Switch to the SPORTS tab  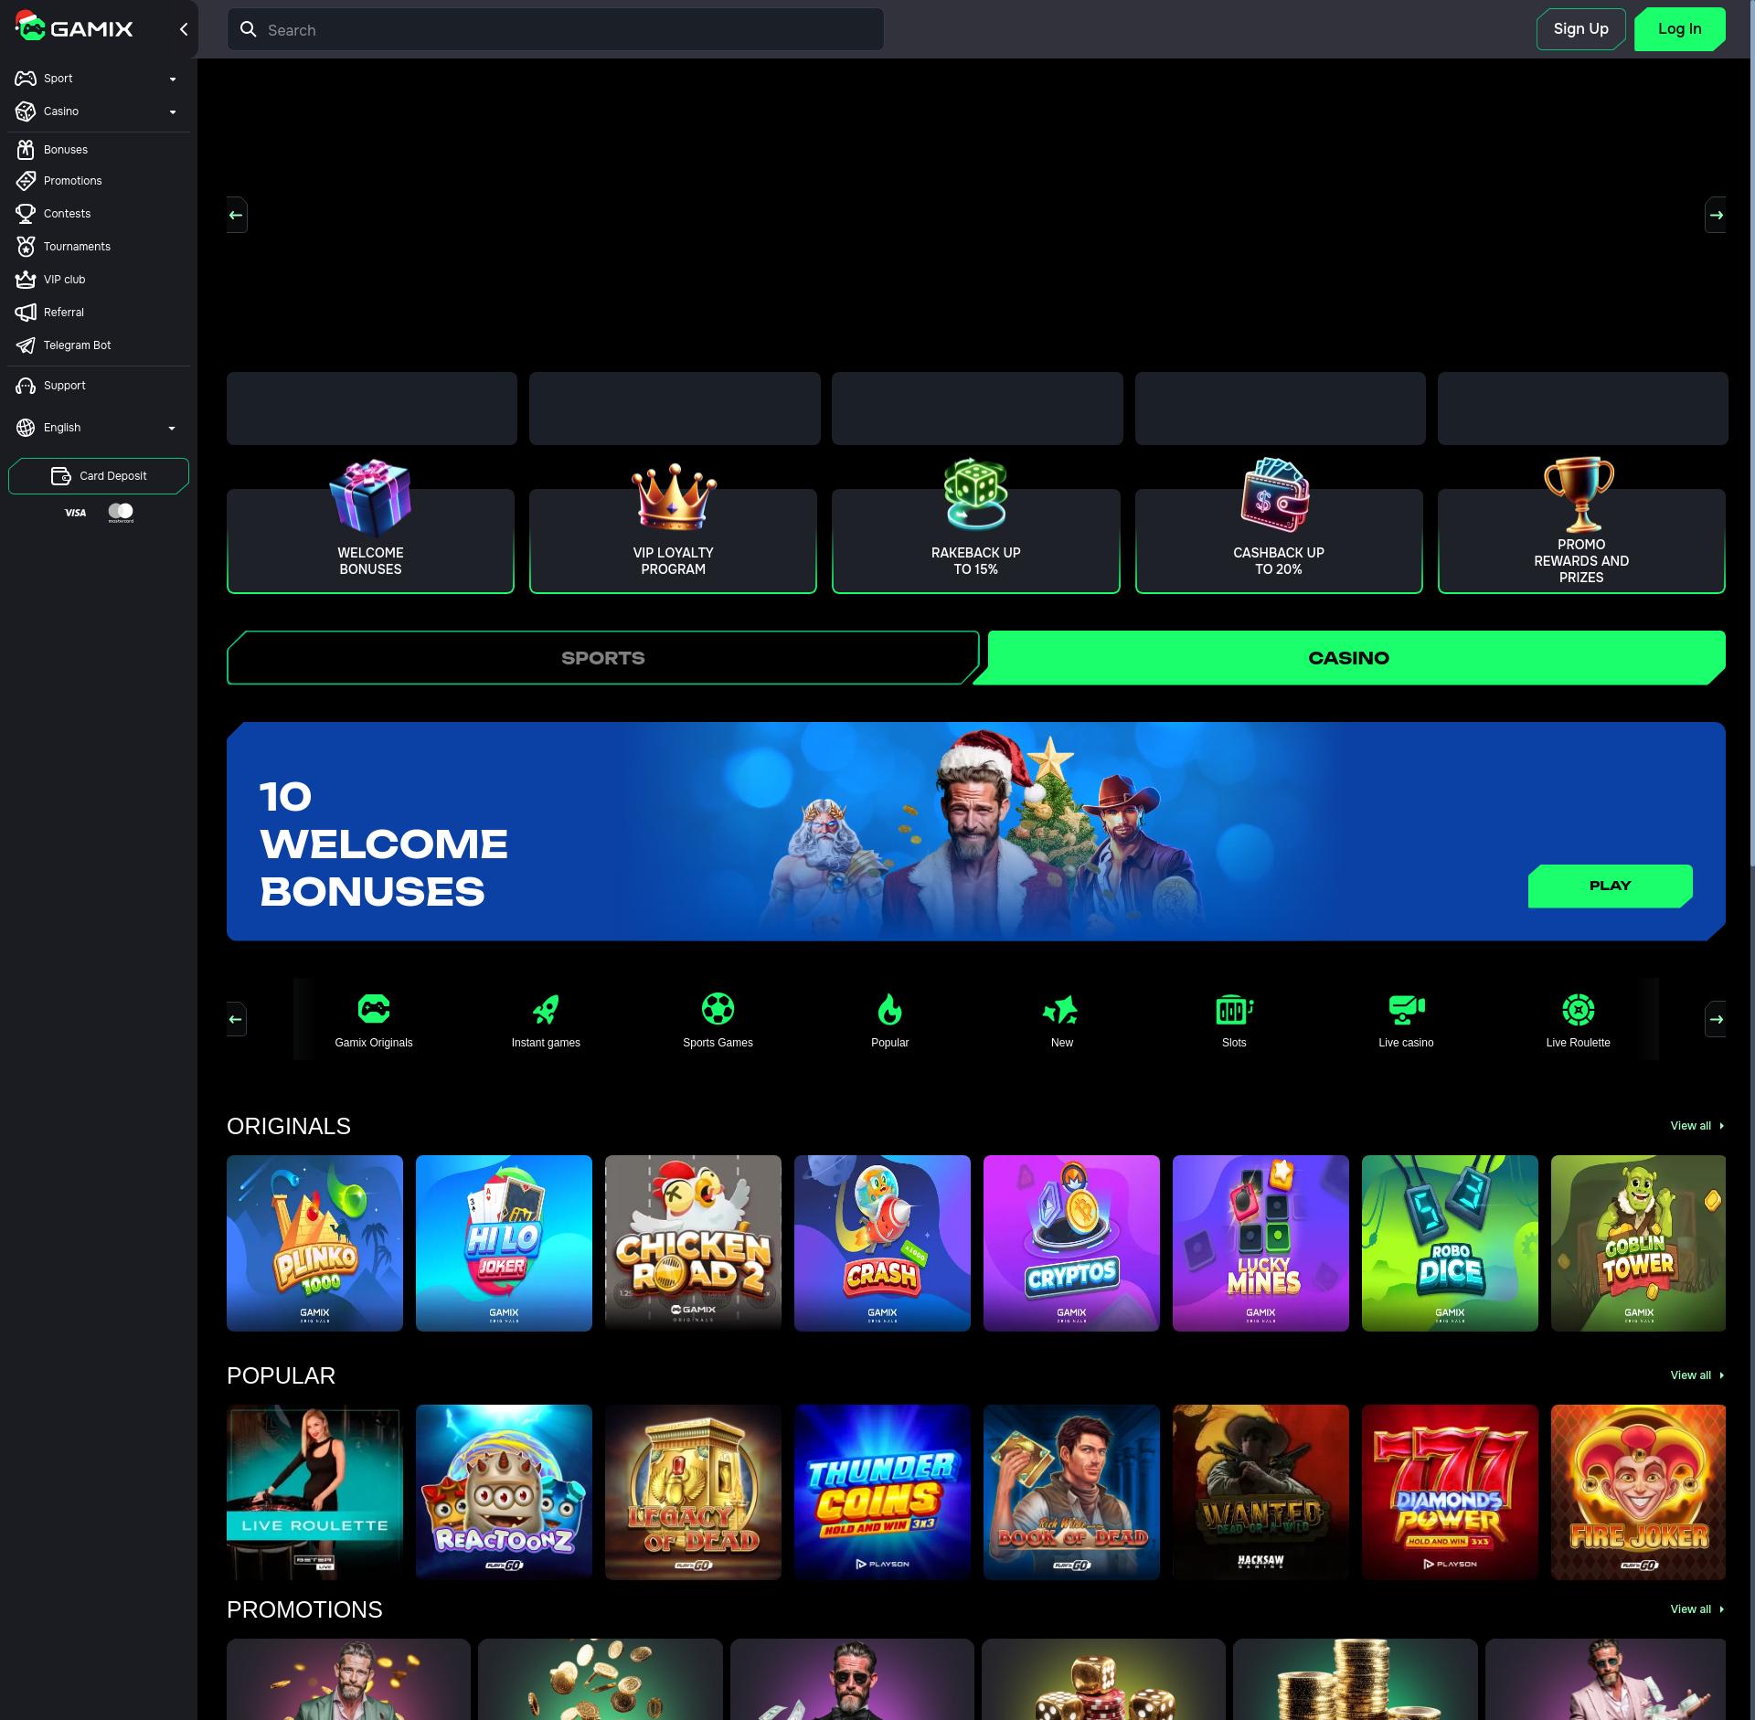[602, 658]
